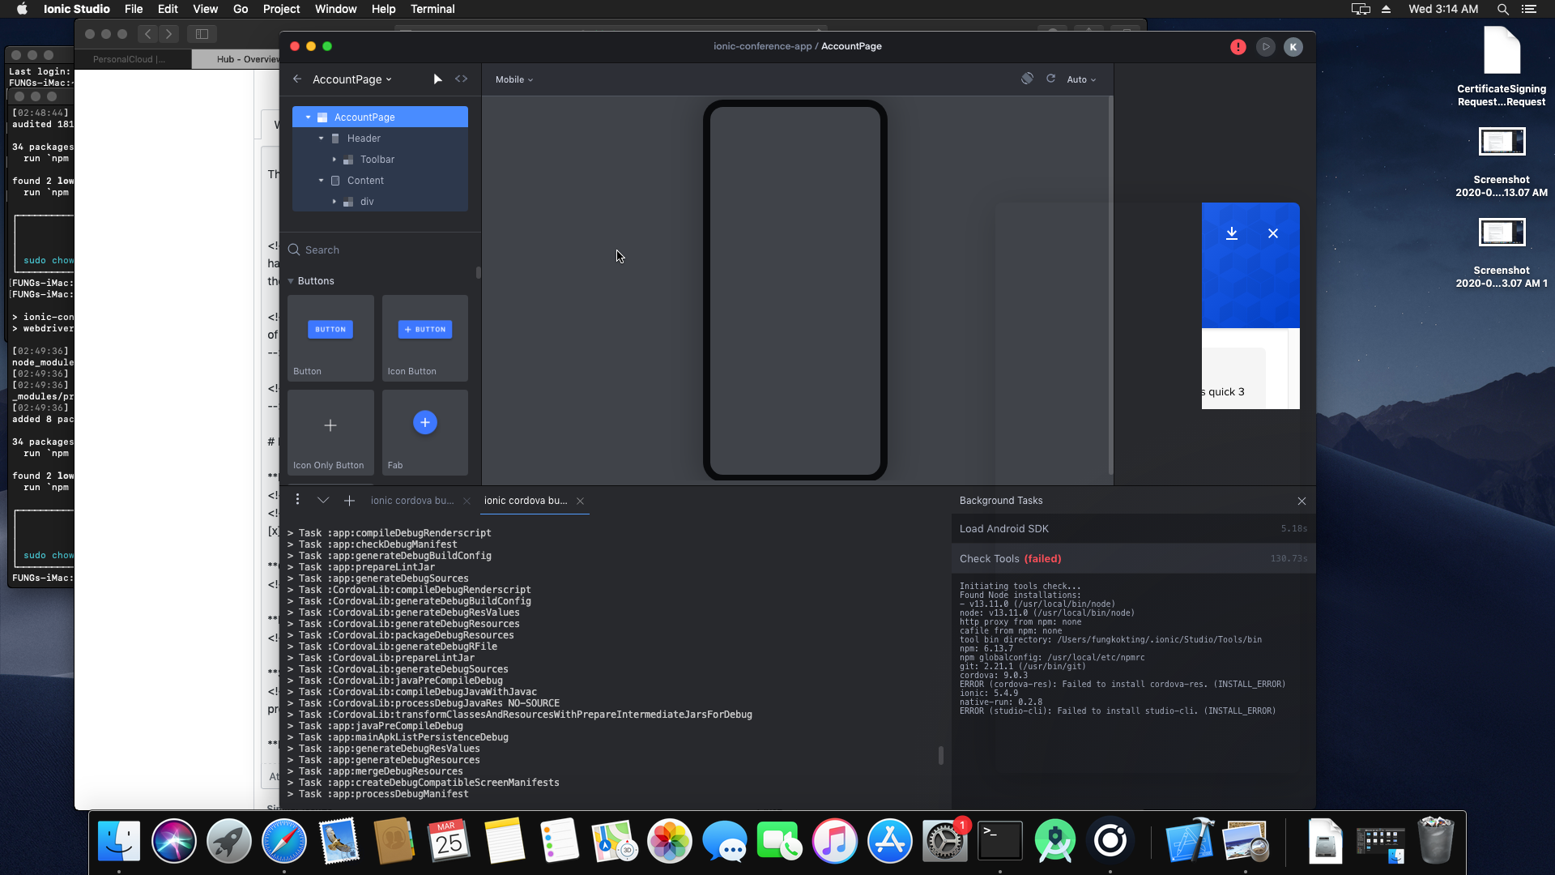Choose the Icon Button component tile
This screenshot has height=875, width=1555.
425,338
